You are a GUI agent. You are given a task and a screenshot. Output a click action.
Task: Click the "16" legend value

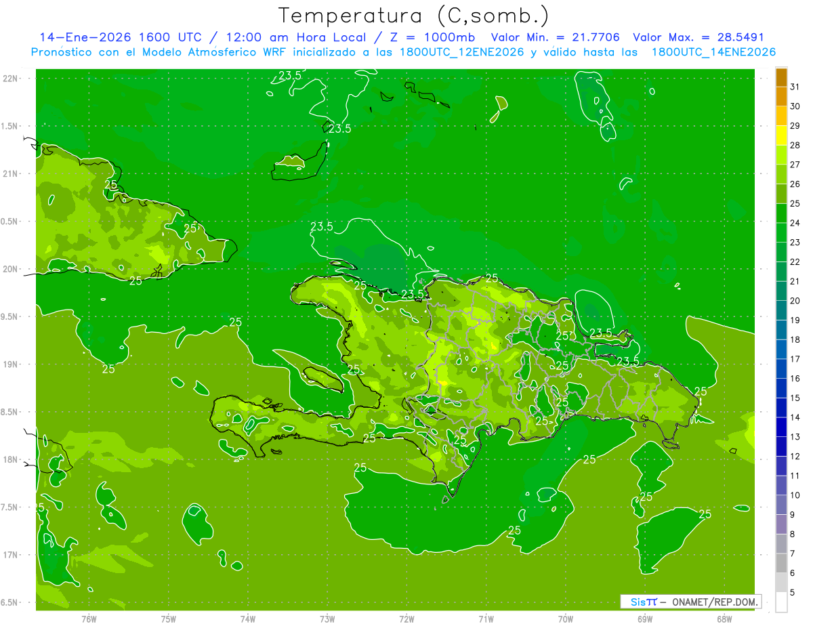click(795, 379)
